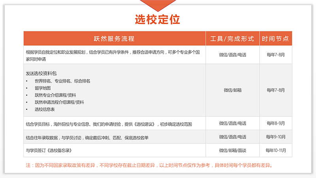Click the 每年9-10月 time cell
The width and height of the screenshot is (316, 178).
[x=276, y=137]
